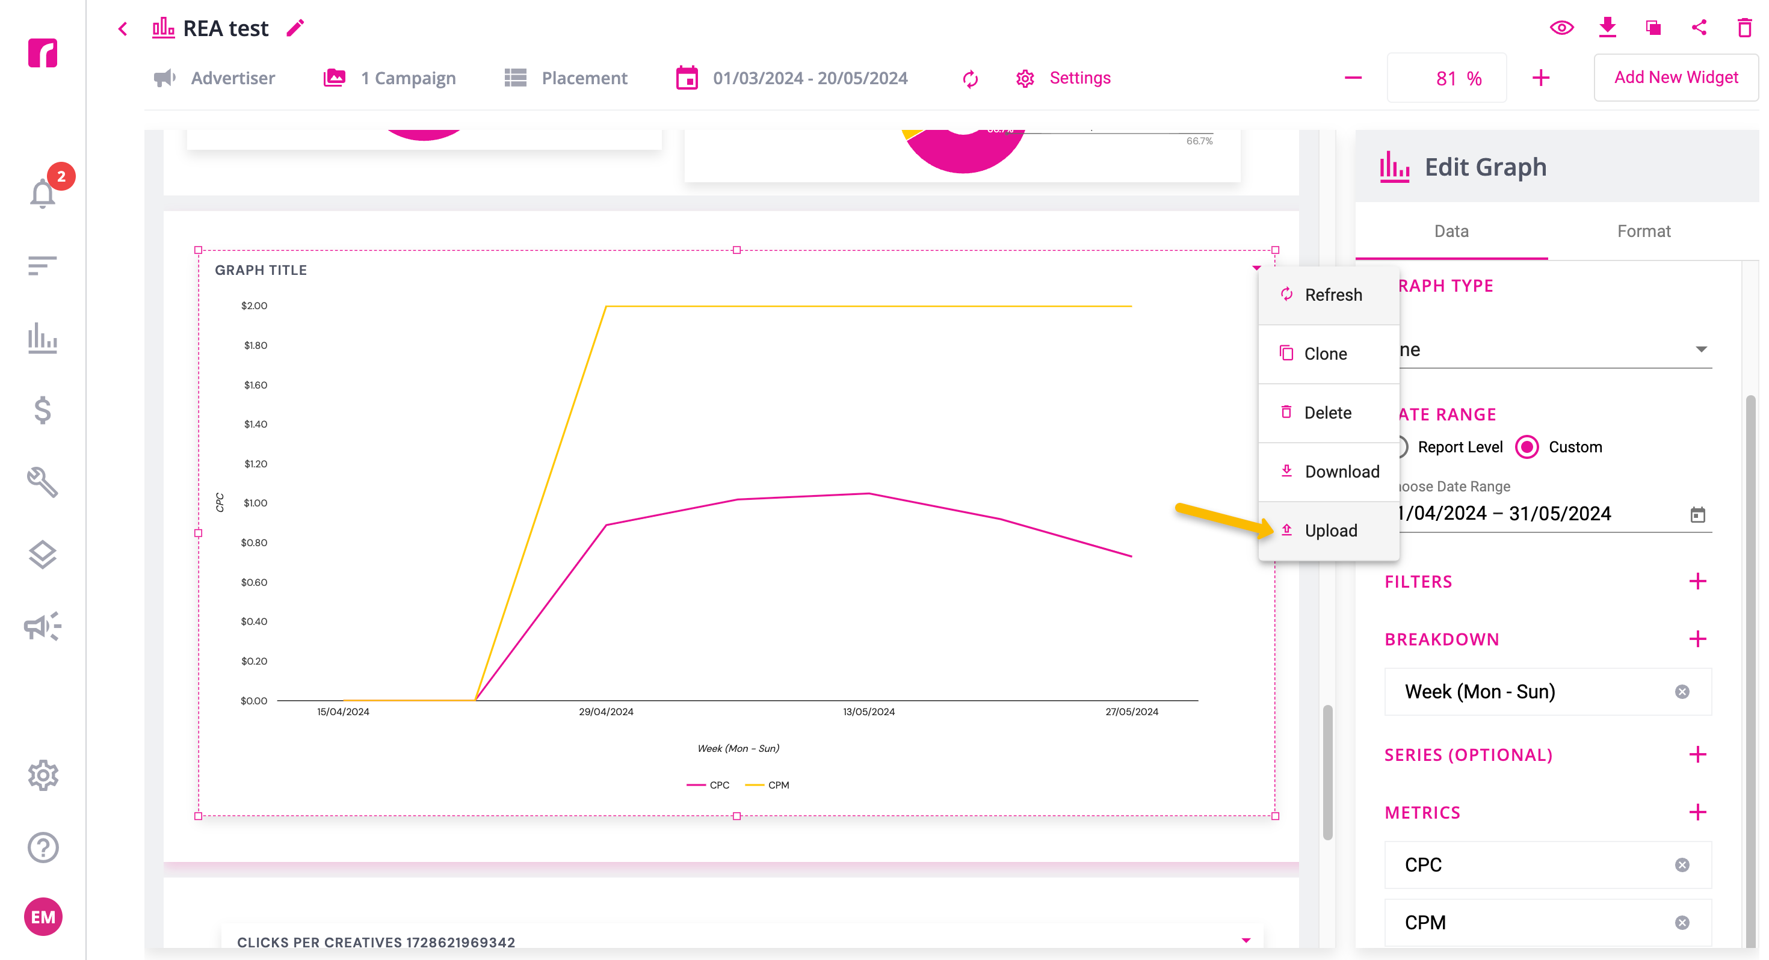
Task: Open the dollar billing sidebar icon
Action: 43,410
